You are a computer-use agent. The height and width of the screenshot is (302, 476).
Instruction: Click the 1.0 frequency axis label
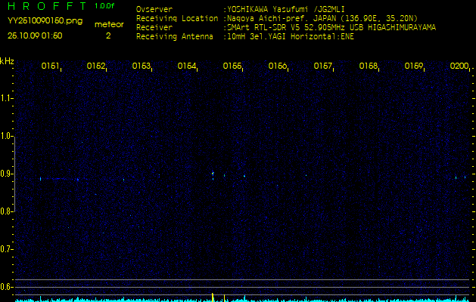6,136
